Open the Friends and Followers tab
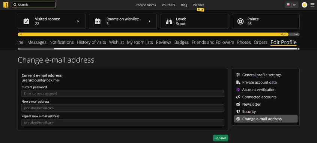This screenshot has height=143, width=317. point(213,42)
